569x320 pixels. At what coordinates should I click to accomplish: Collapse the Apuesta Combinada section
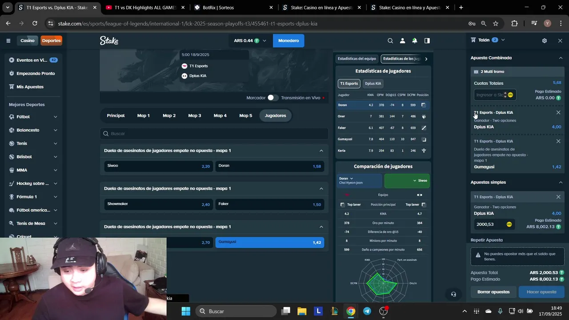tap(561, 58)
